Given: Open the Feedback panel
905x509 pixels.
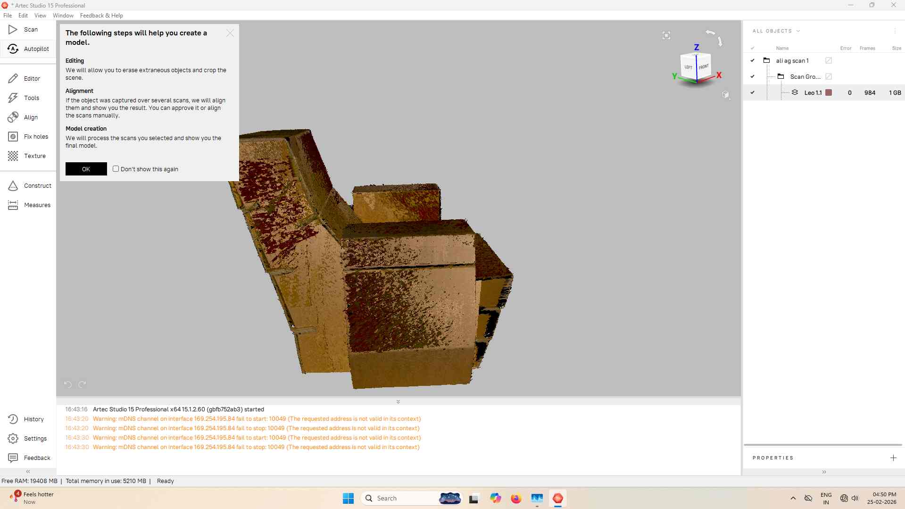Looking at the screenshot, I should tap(28, 458).
